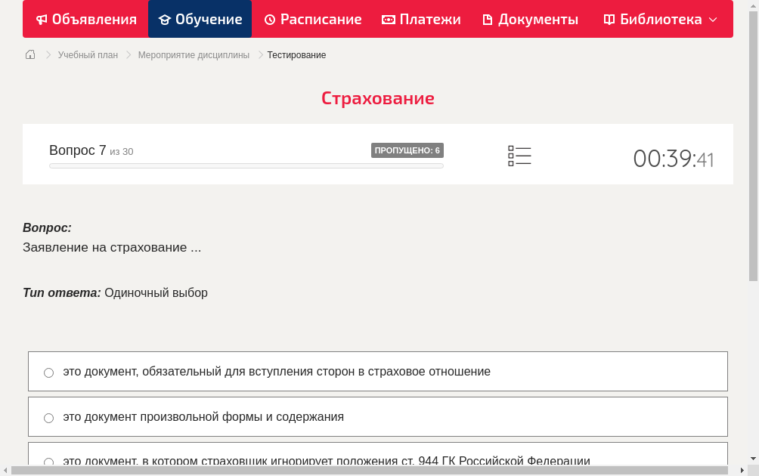Expand the Библиотека dropdown chevron
The image size is (759, 476).
[x=712, y=20]
